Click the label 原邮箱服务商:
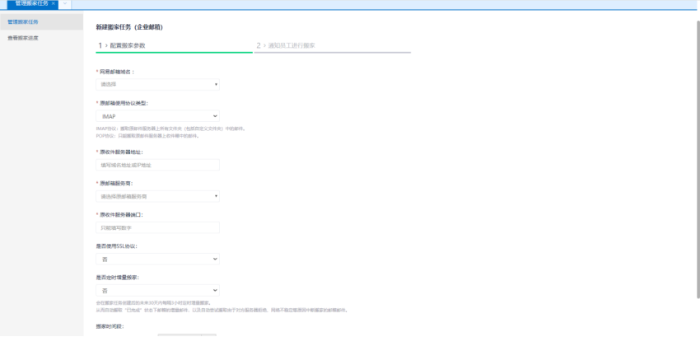The width and height of the screenshot is (700, 337). (x=116, y=183)
